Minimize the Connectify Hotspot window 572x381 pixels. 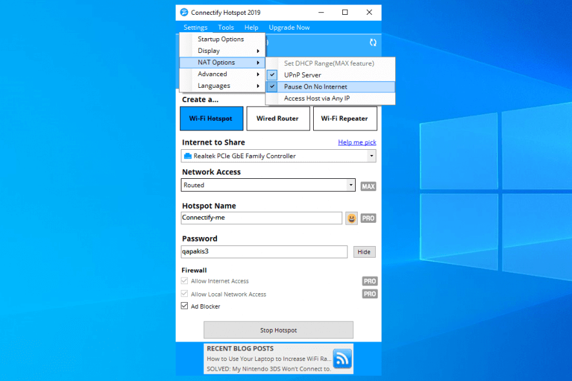(321, 12)
